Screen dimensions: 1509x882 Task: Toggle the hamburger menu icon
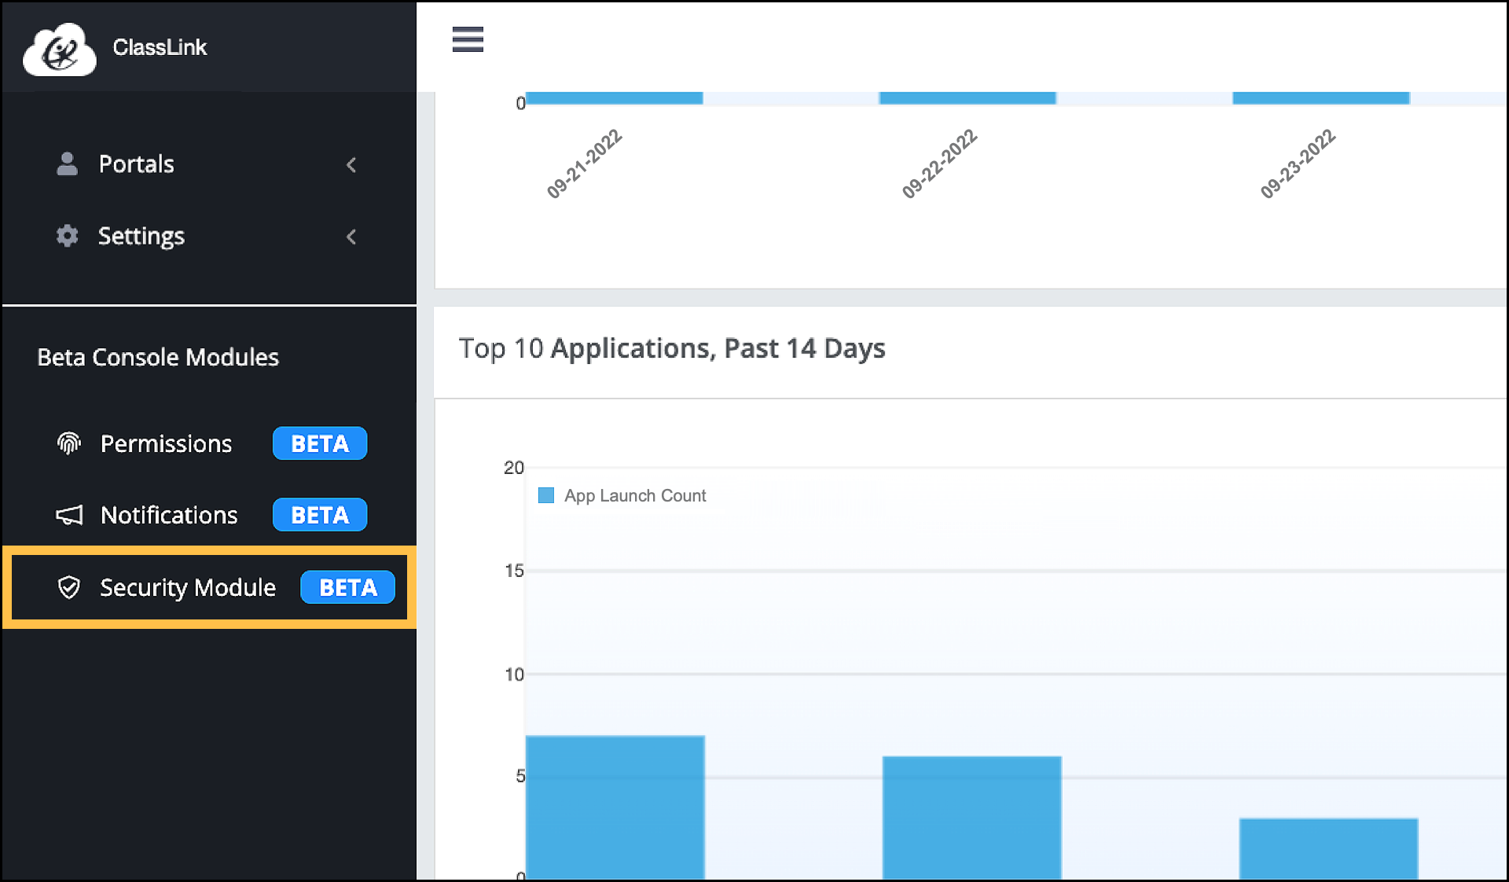pyautogui.click(x=468, y=39)
